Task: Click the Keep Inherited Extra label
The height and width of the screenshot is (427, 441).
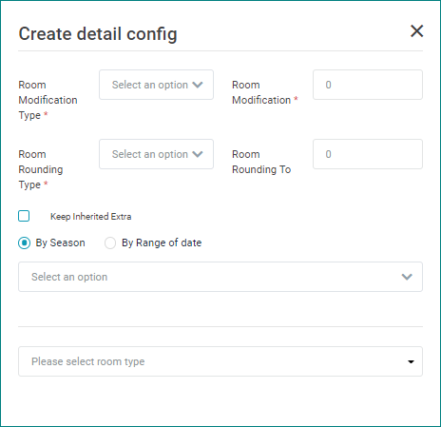Action: click(90, 217)
